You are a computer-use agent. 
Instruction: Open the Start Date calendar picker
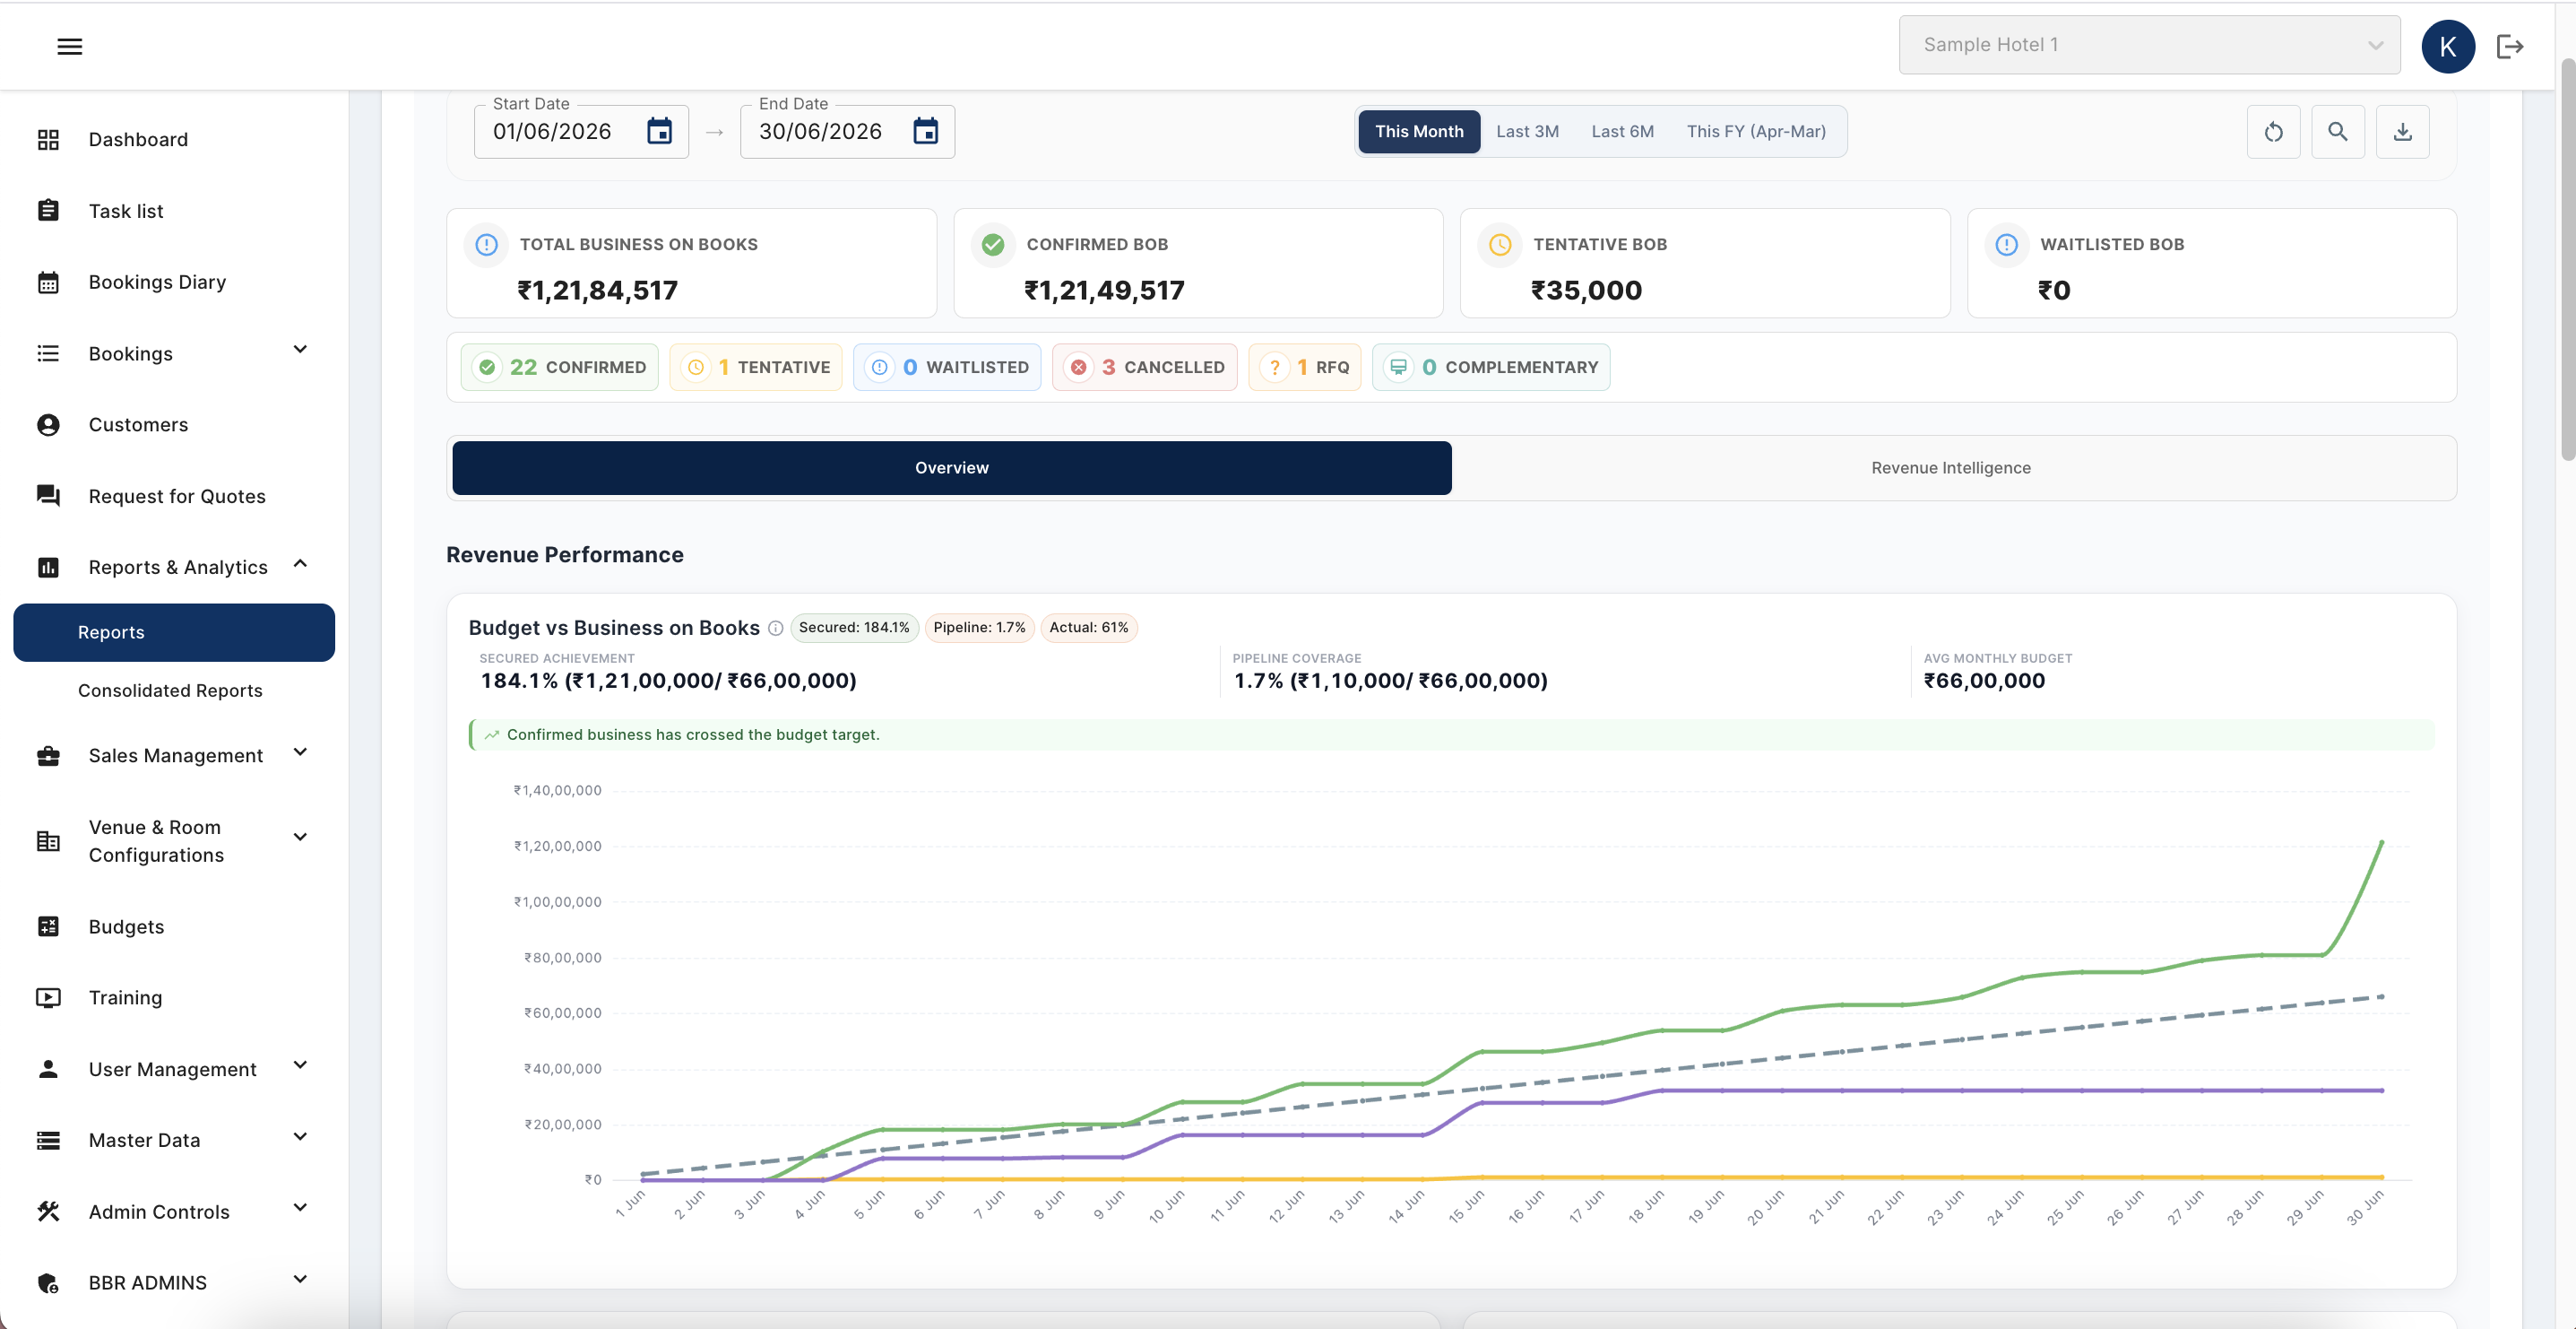tap(659, 131)
